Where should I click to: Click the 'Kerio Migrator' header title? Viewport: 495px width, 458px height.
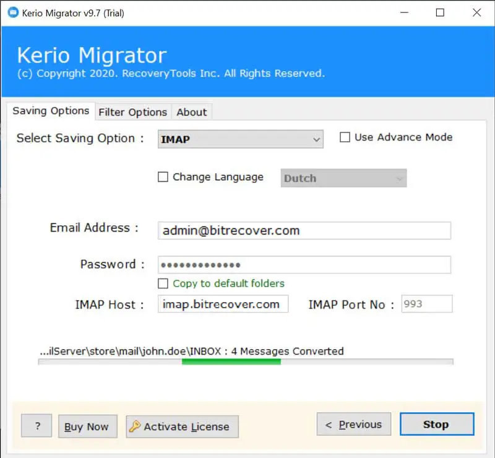pos(92,55)
